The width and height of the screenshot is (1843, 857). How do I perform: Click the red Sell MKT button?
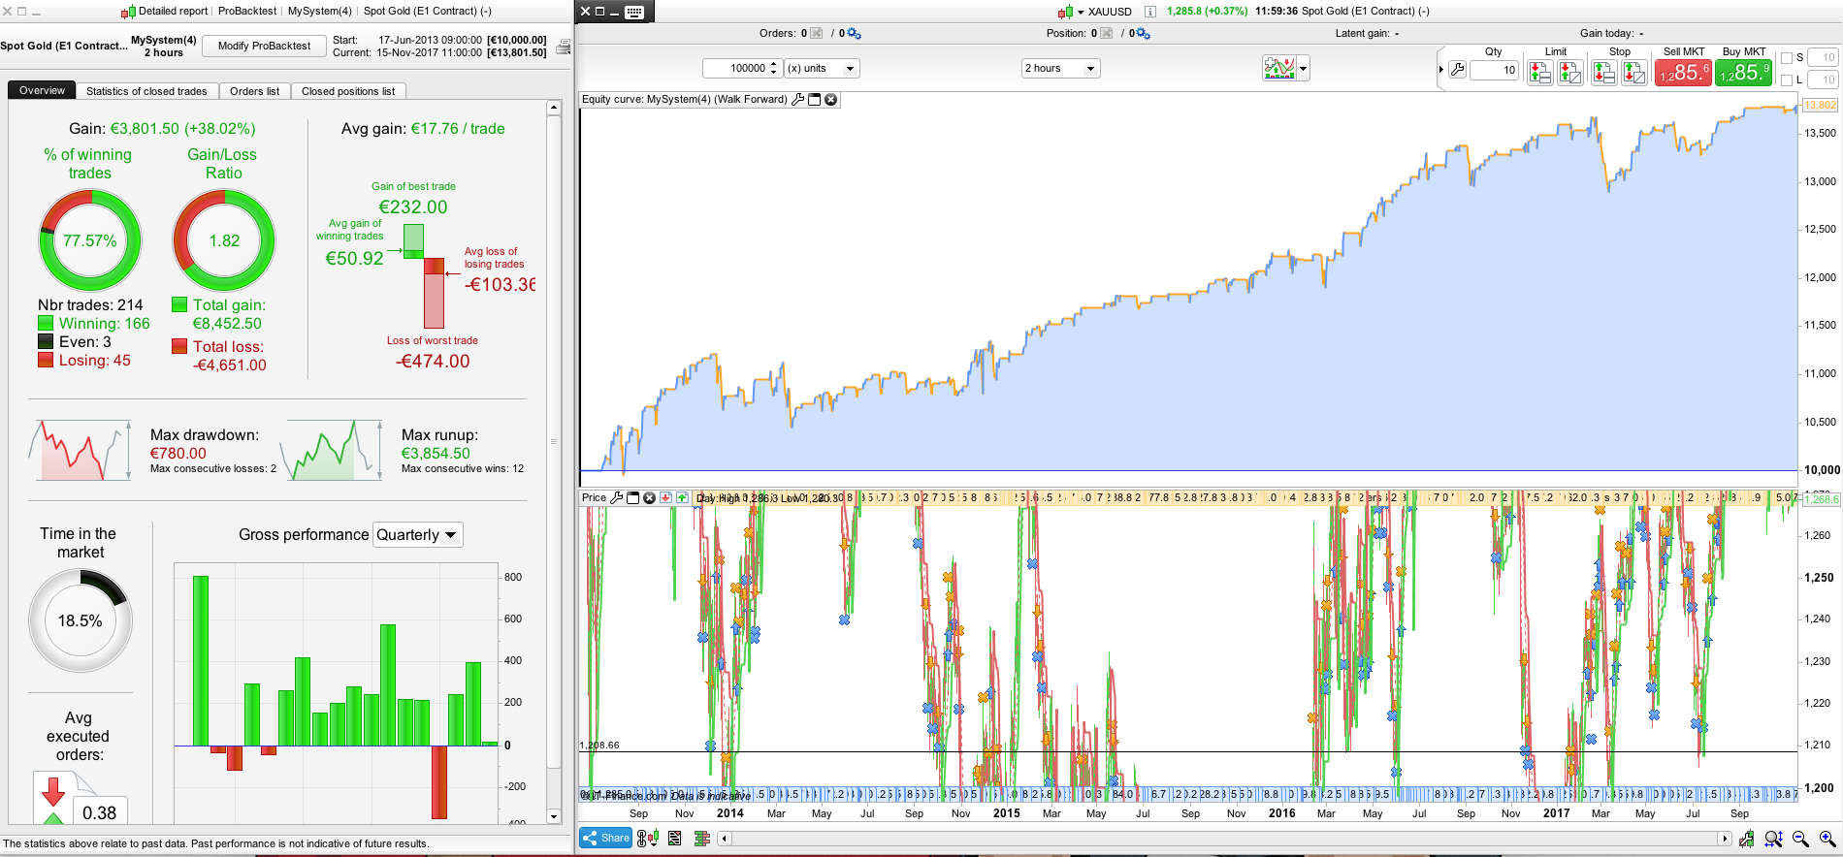(1683, 72)
